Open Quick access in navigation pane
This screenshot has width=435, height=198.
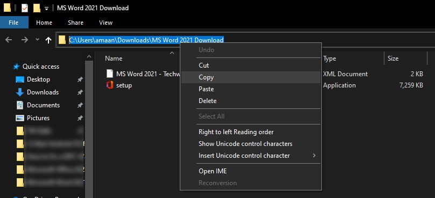click(41, 67)
